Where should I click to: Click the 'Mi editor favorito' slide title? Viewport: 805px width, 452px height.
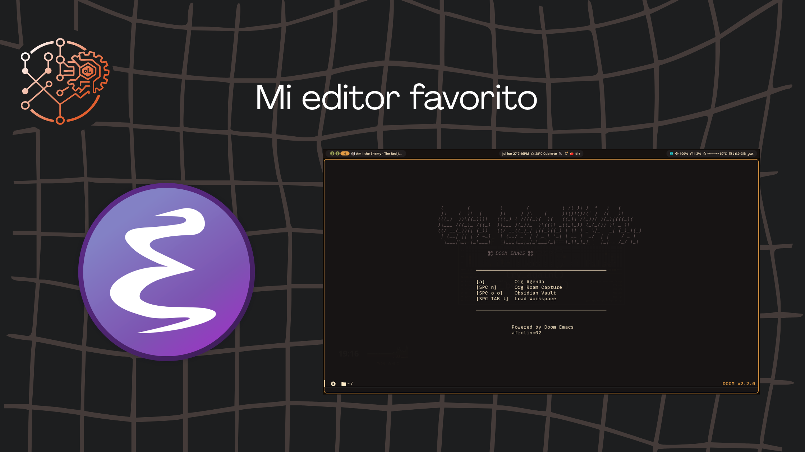tap(396, 97)
